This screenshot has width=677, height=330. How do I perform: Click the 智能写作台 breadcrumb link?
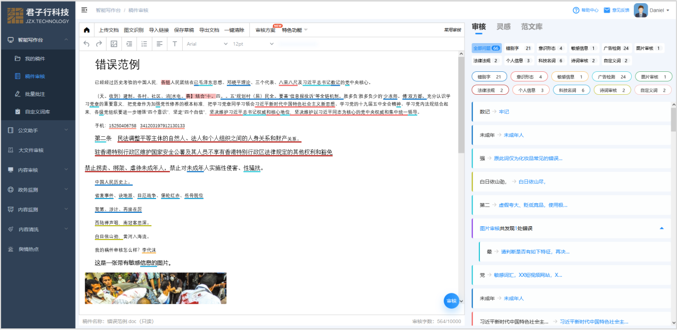[108, 10]
